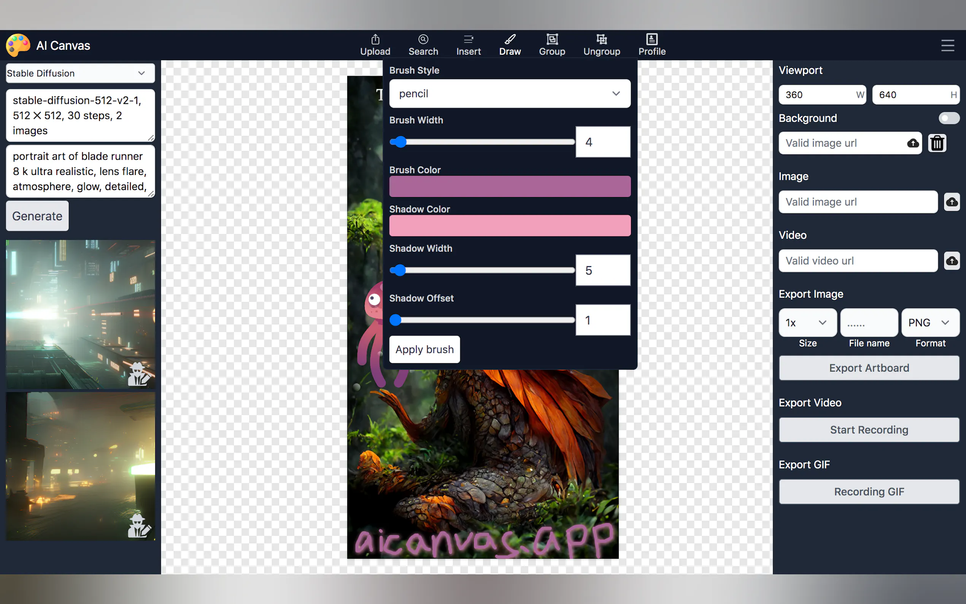Delete background with the trash icon

(x=937, y=143)
